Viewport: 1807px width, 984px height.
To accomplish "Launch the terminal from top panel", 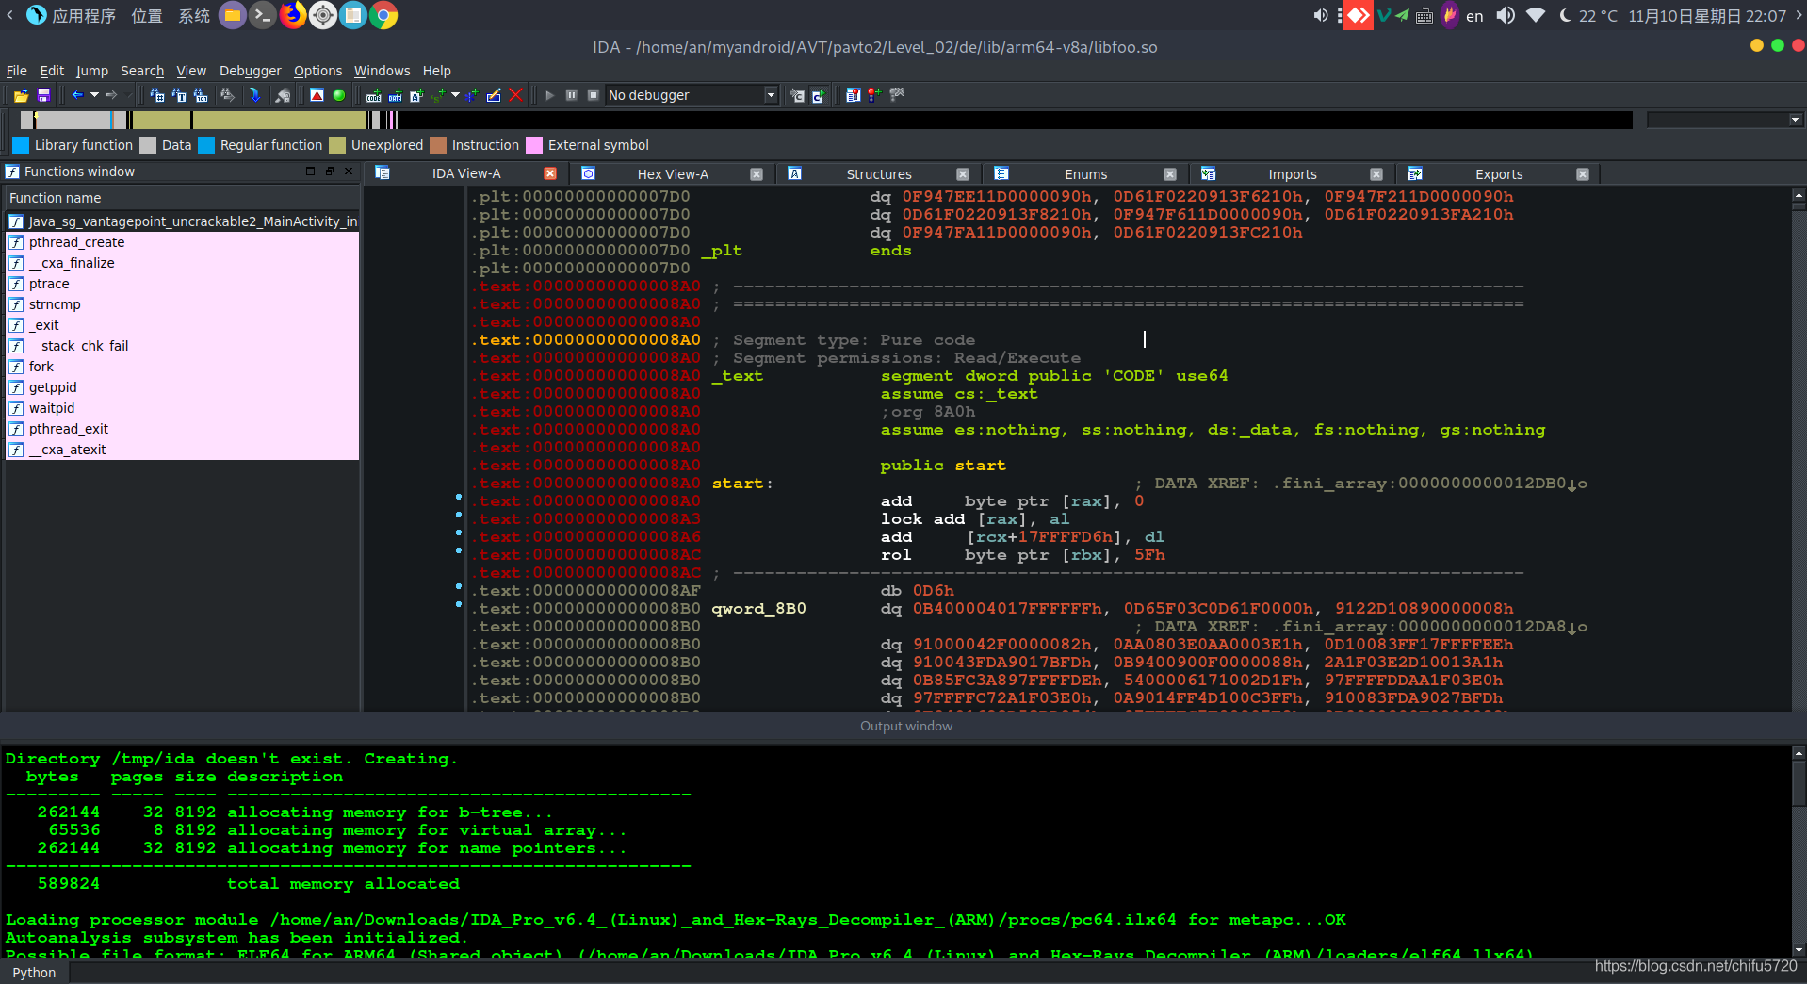I will 263,15.
